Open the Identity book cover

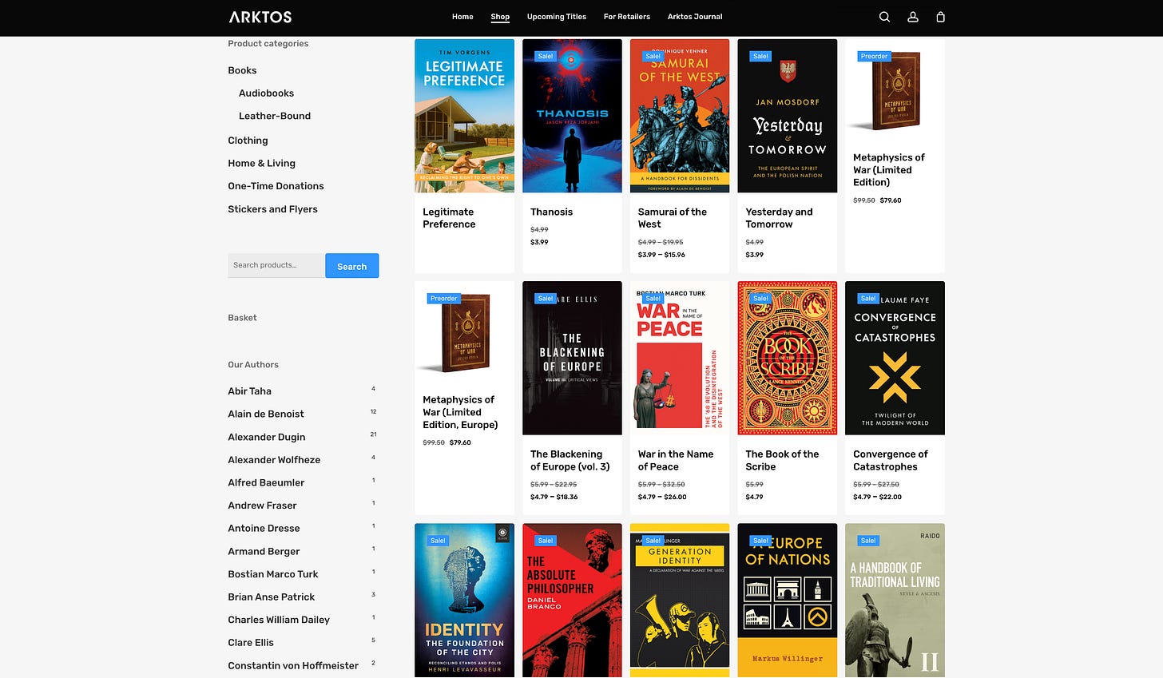464,601
